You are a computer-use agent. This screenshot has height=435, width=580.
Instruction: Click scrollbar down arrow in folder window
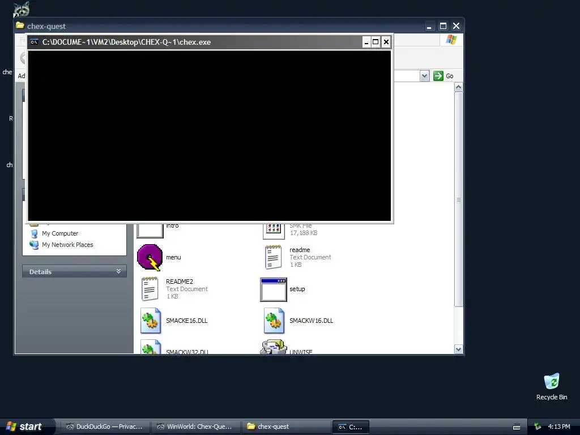tap(458, 349)
